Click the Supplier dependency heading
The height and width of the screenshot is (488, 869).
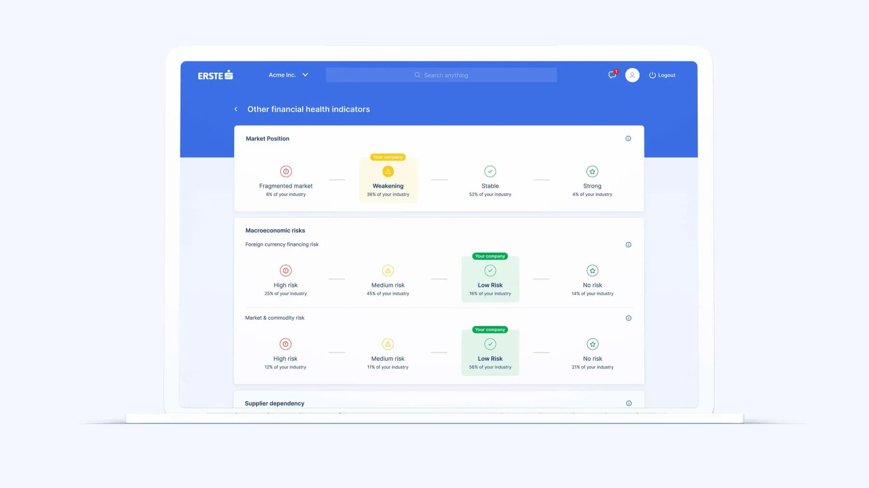(x=274, y=403)
